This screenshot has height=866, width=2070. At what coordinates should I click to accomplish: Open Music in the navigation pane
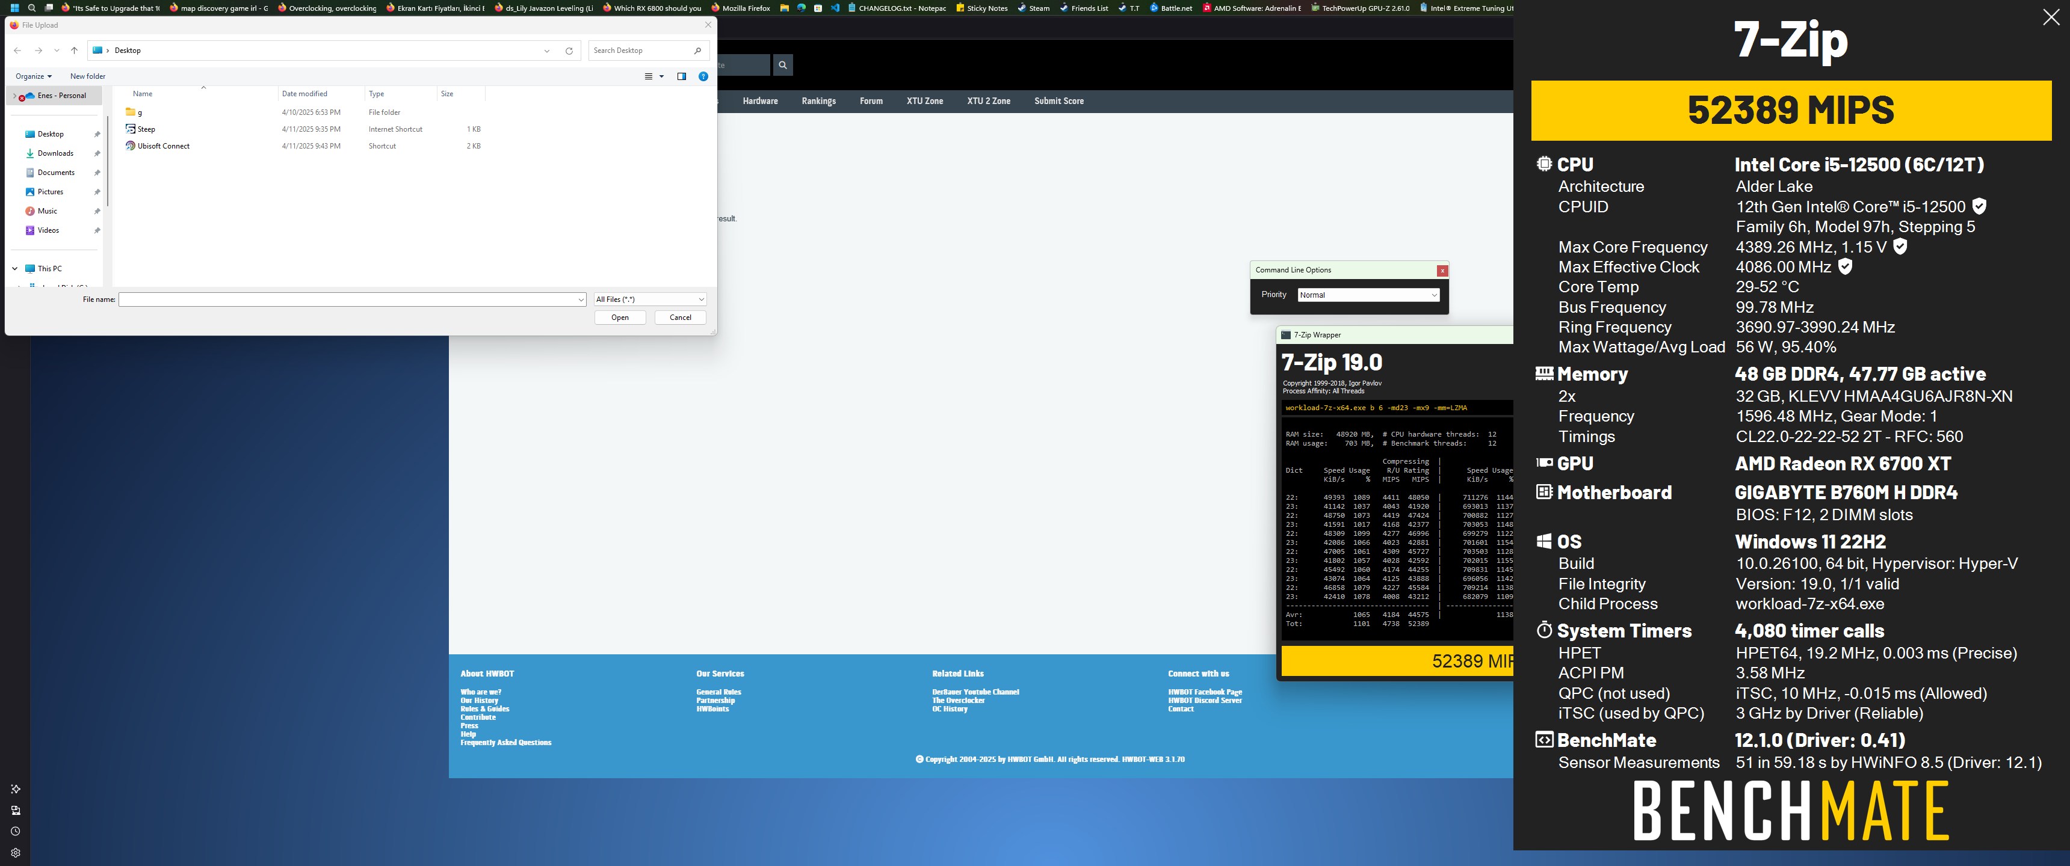tap(48, 211)
